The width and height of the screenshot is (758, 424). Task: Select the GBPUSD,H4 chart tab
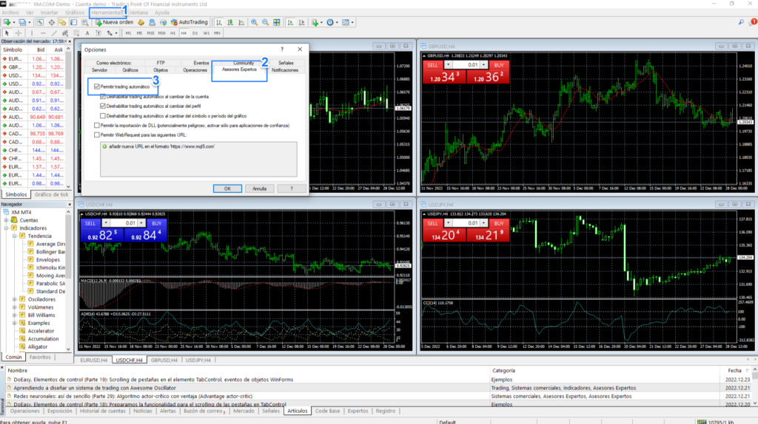[x=164, y=360]
